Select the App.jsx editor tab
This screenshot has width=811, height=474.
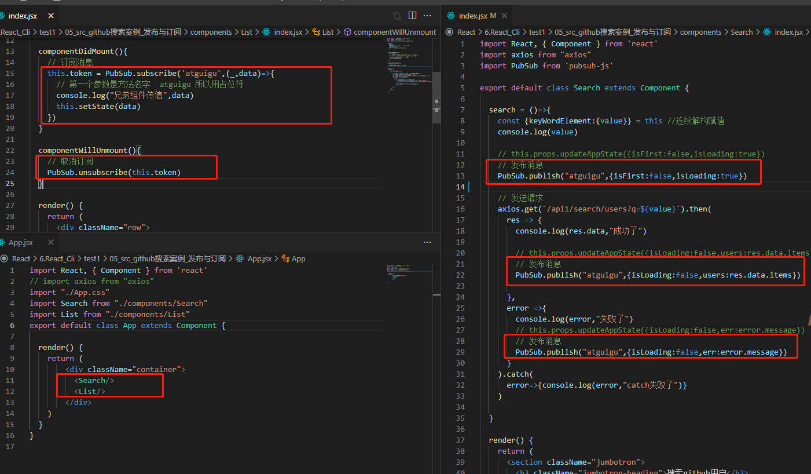coord(28,242)
